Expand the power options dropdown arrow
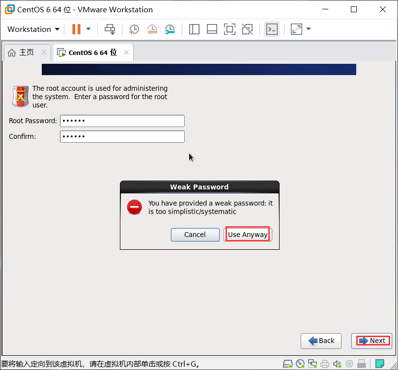398x370 pixels. tap(88, 29)
